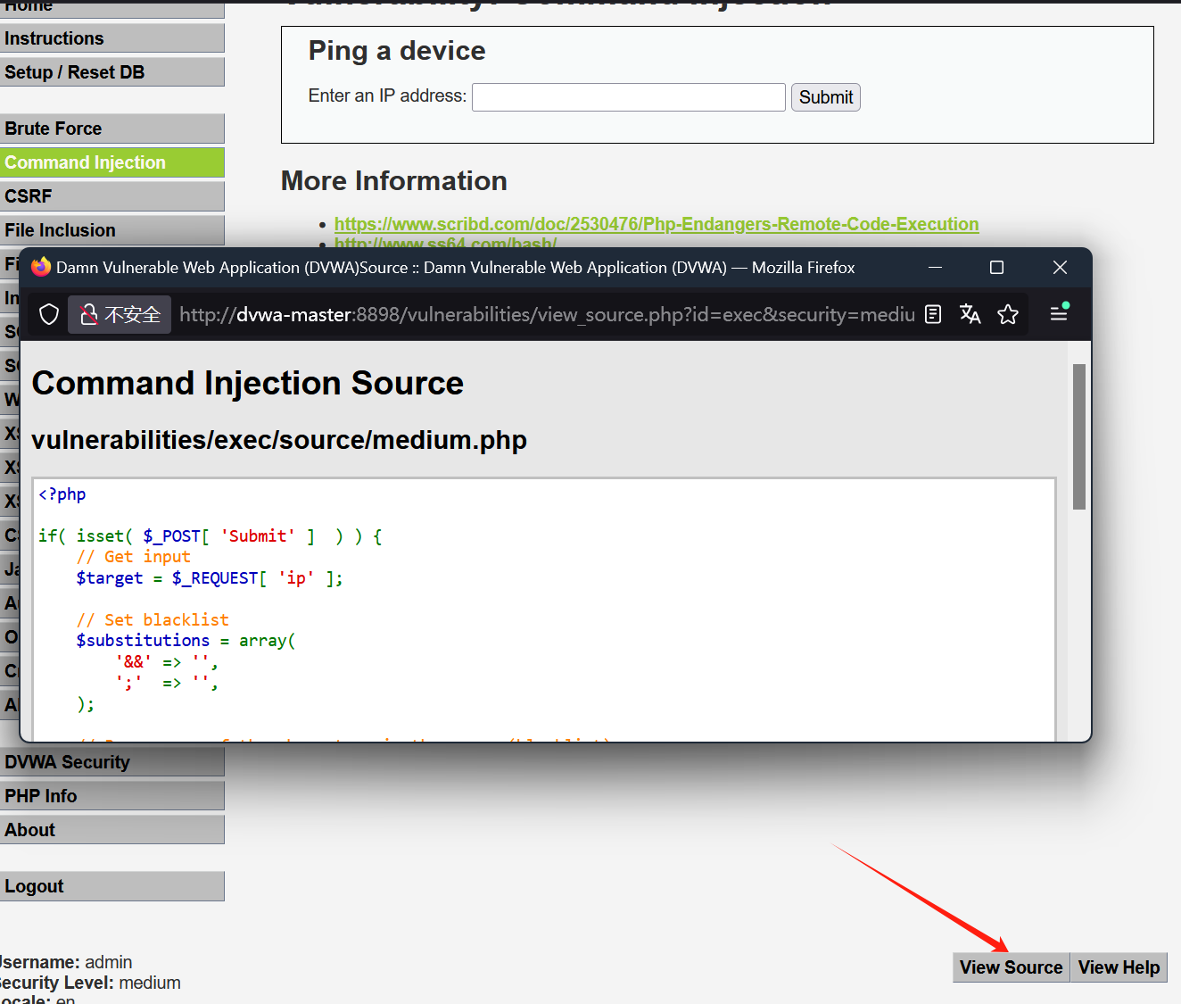Click the IP address input field
Viewport: 1181px width, 1004px height.
(x=629, y=96)
